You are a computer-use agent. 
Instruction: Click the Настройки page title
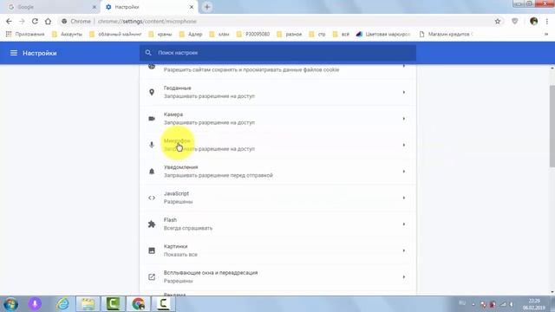coord(40,53)
